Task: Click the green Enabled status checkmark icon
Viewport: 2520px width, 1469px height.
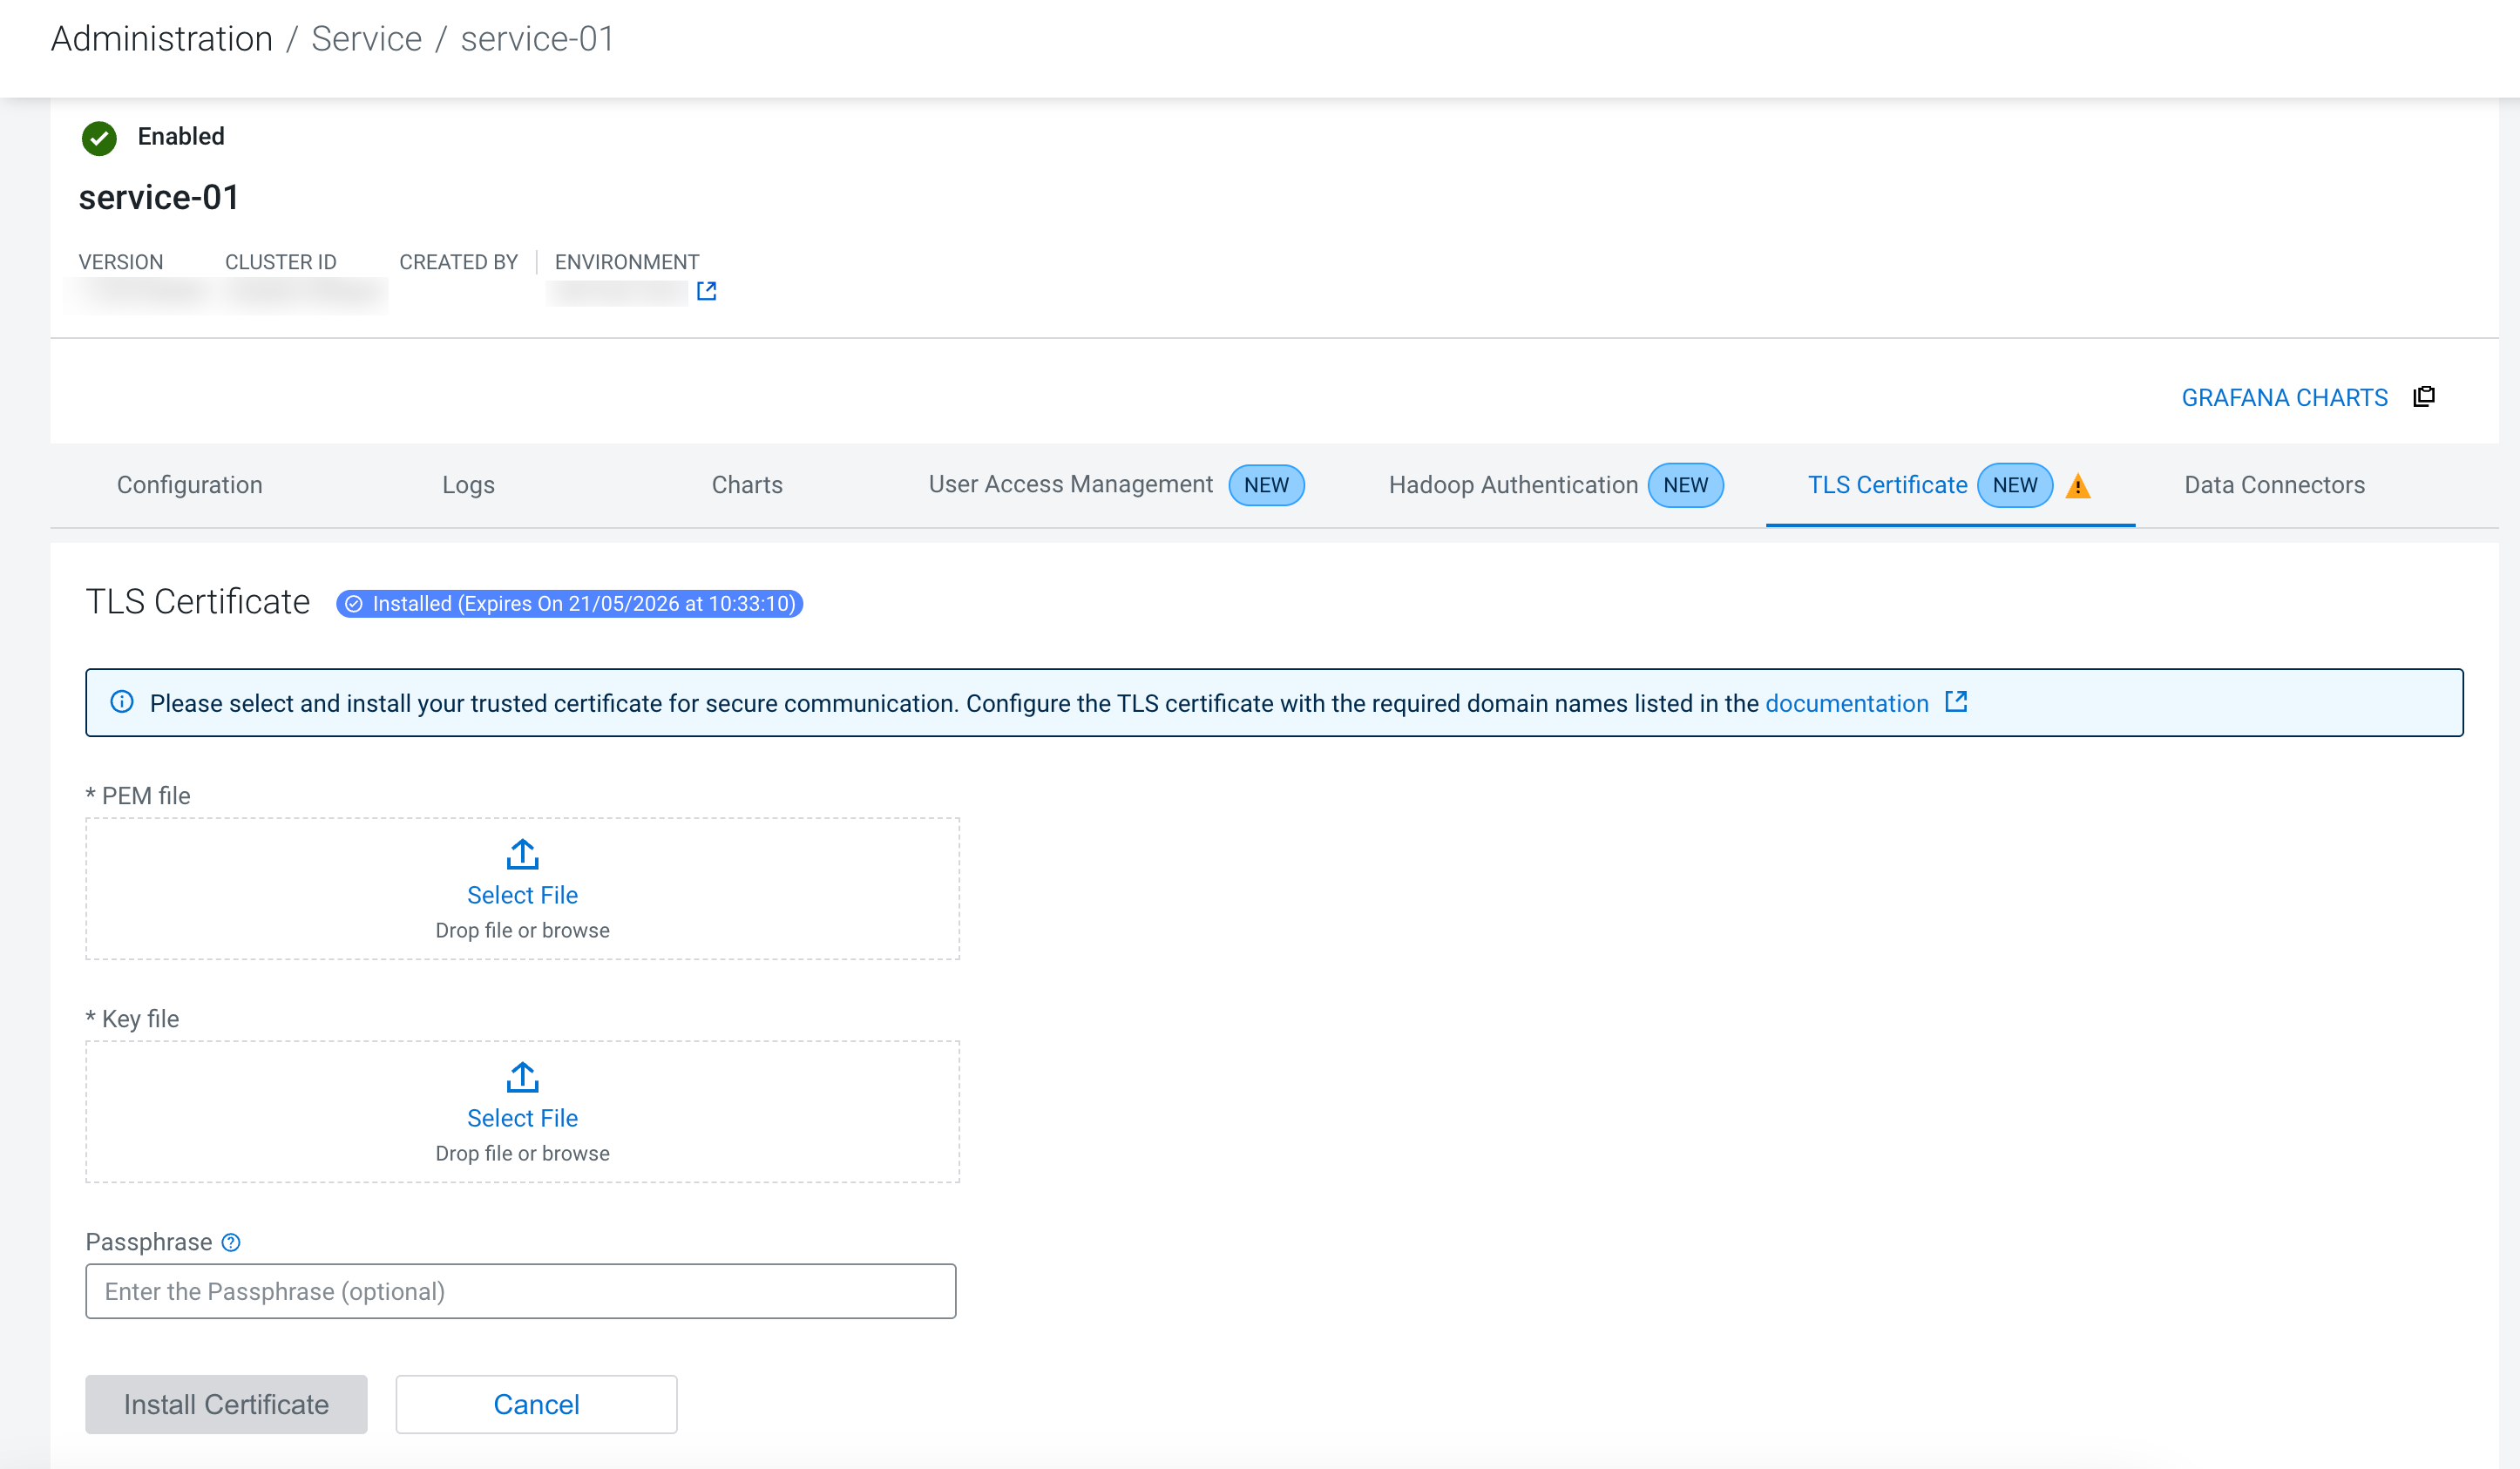Action: click(x=99, y=137)
